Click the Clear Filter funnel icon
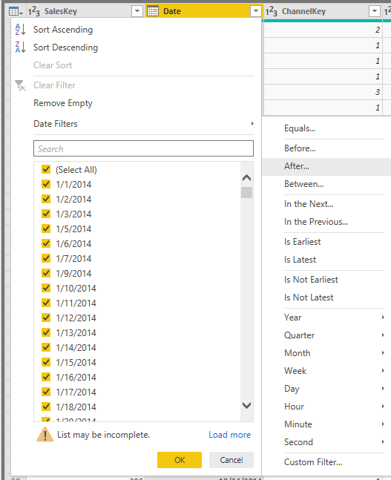This screenshot has height=480, width=391. pos(20,85)
